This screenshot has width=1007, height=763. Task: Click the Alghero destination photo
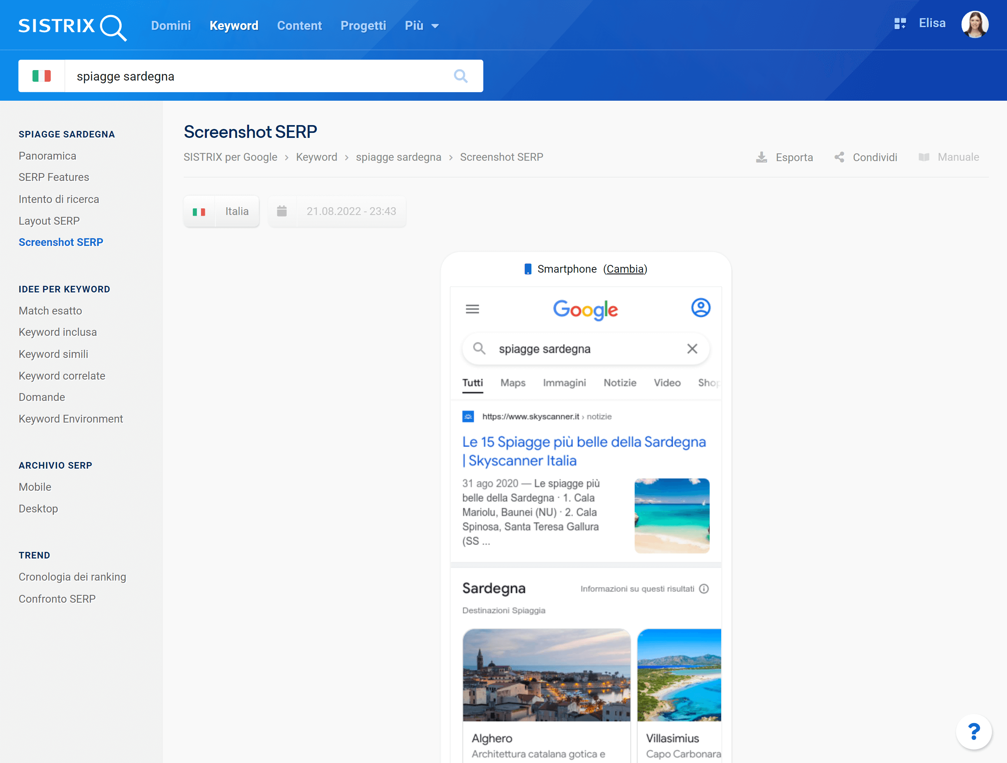(x=546, y=675)
